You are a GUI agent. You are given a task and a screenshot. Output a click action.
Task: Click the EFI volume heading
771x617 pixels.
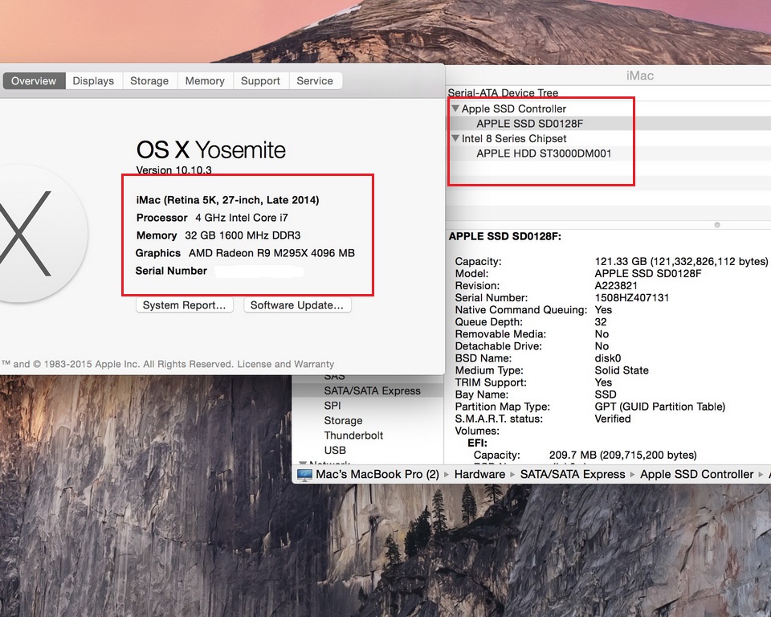[x=477, y=443]
